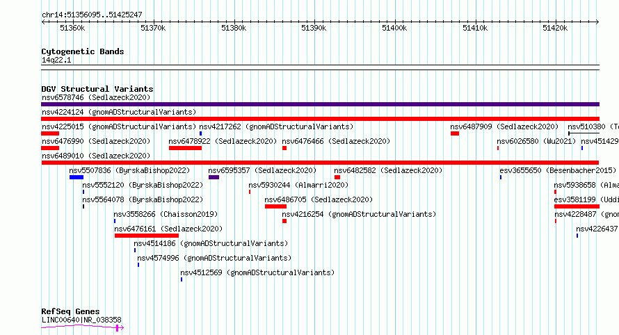Open variant nsv6476466 (Sedlazeck2020) label
The image size is (619, 335).
[336, 141]
